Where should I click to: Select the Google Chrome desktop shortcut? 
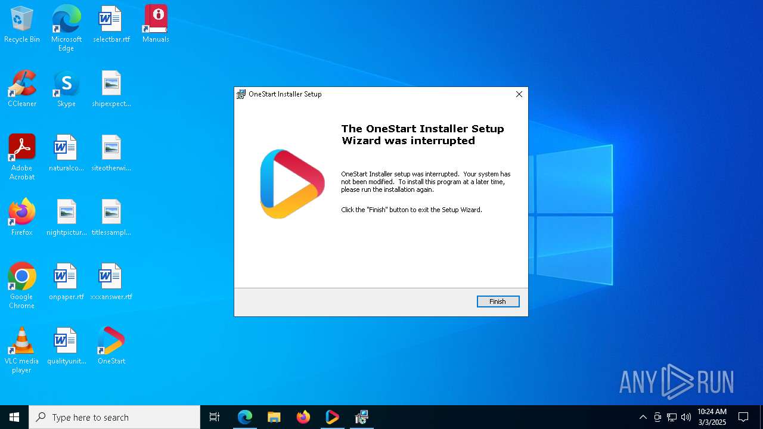coord(22,286)
